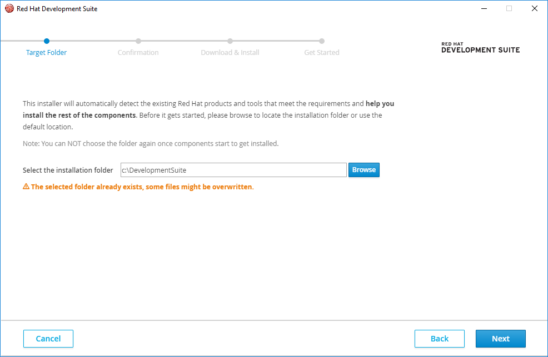Screen dimensions: 548x357
Task: Browse for an installation folder
Action: (x=364, y=170)
